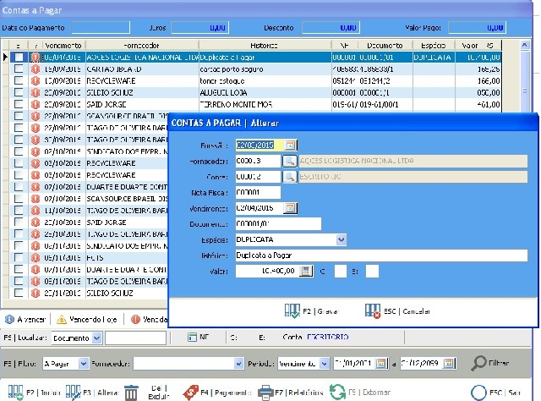The height and width of the screenshot is (401, 541).
Task: Click the Histórico column header
Action: 263,45
